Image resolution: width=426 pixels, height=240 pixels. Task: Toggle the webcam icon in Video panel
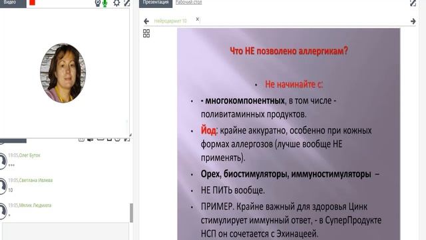coord(98,3)
